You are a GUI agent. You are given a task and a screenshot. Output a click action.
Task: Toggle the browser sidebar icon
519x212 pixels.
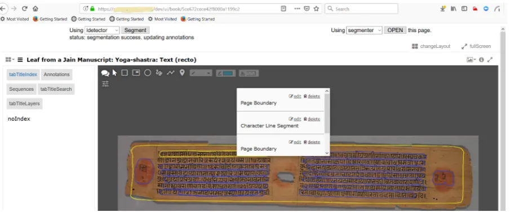click(464, 8)
